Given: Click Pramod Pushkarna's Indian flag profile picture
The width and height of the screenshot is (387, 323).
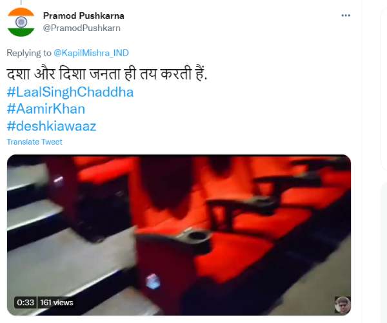Looking at the screenshot, I should tap(21, 22).
